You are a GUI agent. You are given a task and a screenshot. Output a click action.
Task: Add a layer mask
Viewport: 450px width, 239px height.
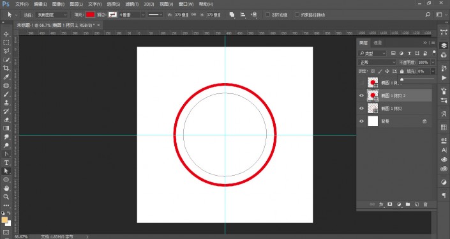390,204
